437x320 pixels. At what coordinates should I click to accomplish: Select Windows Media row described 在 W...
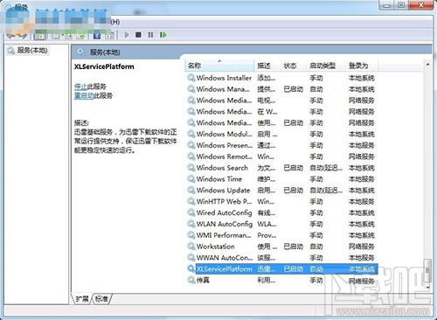click(x=282, y=112)
